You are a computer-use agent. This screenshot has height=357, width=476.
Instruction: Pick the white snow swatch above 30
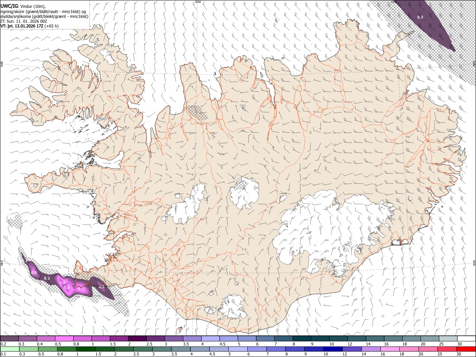coord(466,339)
